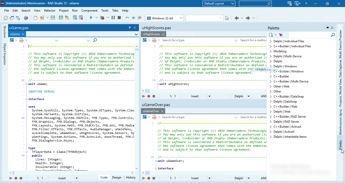Click the Back navigation arrow
The width and height of the screenshot is (345, 183).
click(x=237, y=18)
